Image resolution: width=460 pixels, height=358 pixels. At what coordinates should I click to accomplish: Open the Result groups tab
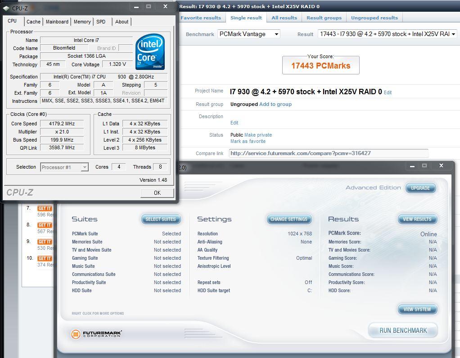324,18
